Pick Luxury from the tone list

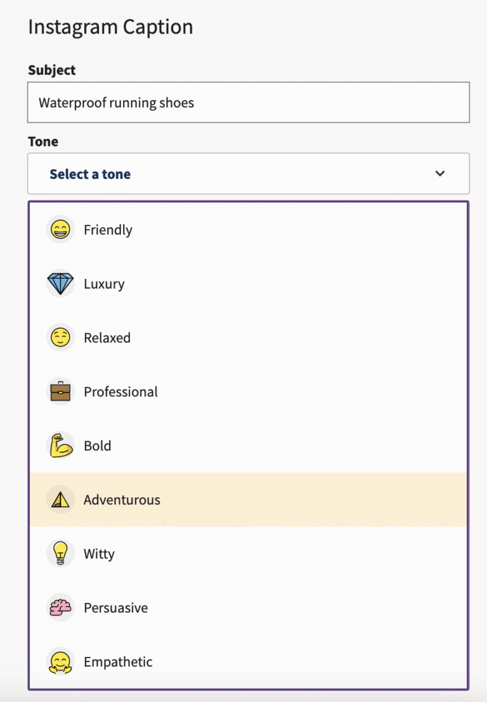[x=104, y=283]
